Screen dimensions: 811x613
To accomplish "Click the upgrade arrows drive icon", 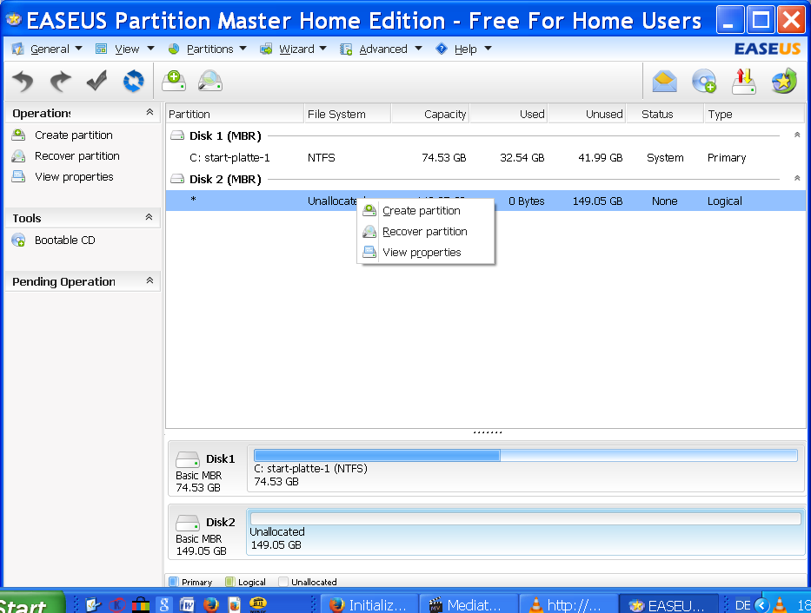I will (744, 81).
